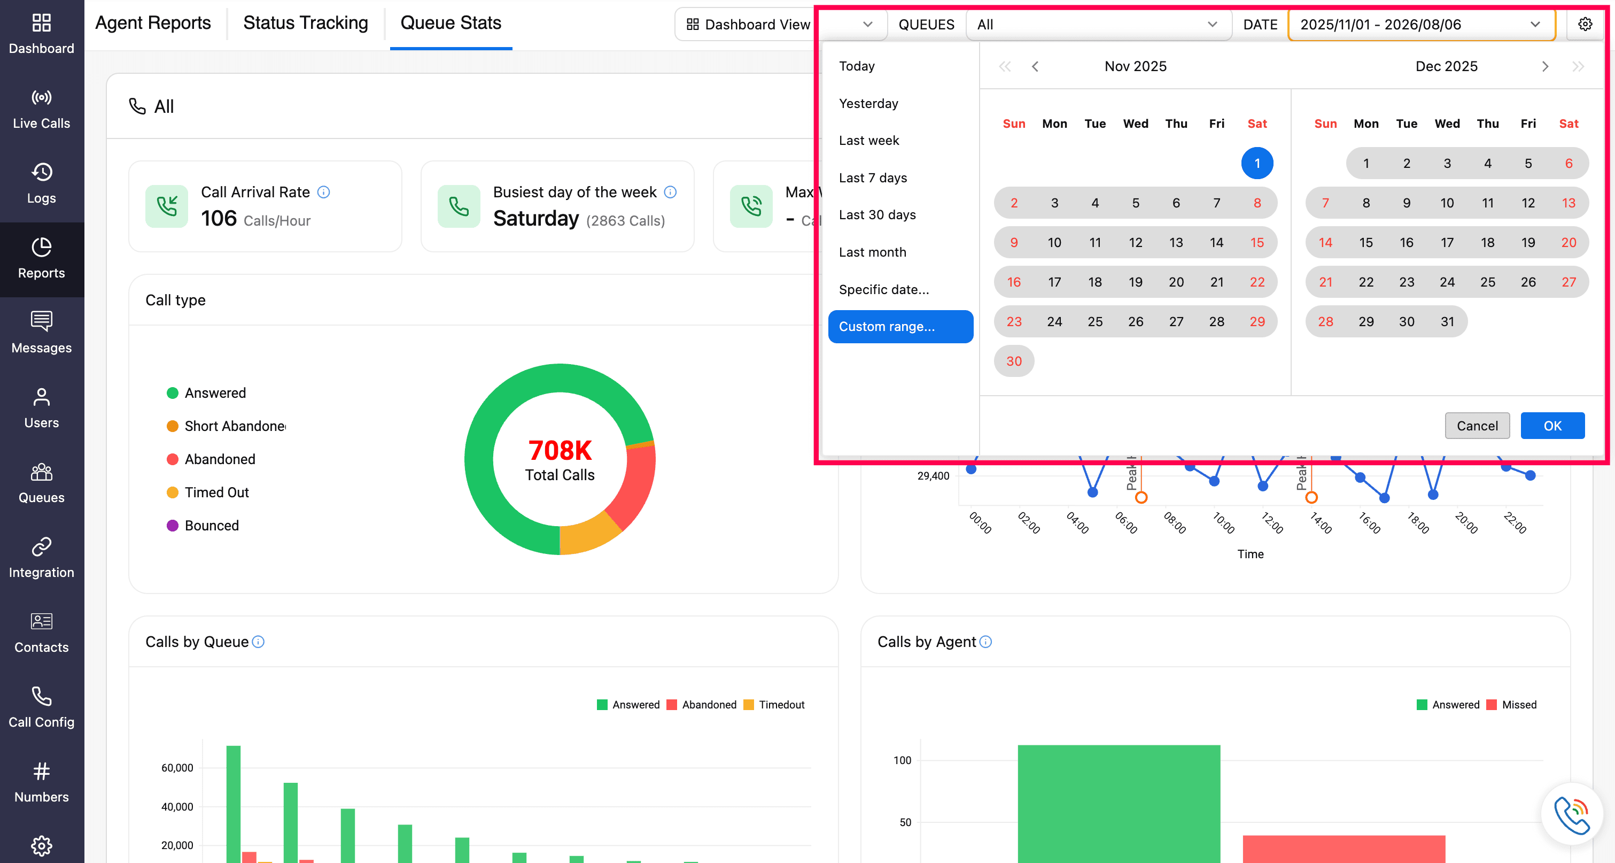Open the date range dropdown field
Viewport: 1615px width, 863px height.
pyautogui.click(x=1422, y=25)
